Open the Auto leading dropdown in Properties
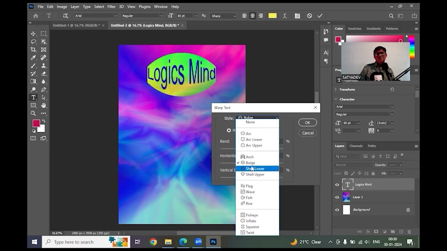 [x=392, y=123]
